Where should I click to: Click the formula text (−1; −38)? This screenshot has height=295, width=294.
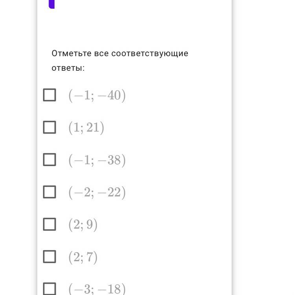point(97,160)
